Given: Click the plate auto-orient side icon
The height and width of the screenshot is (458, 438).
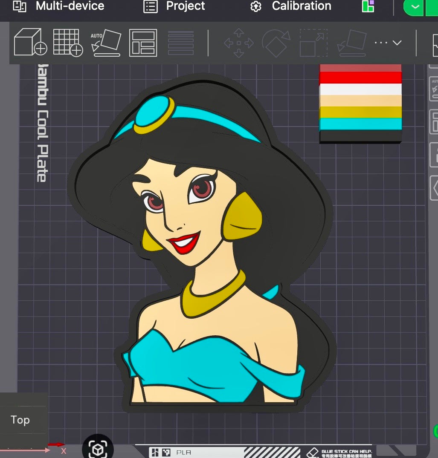Looking at the screenshot, I should tap(434, 89).
